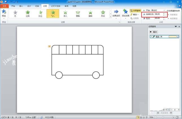Click the Preview (预览) animation star icon
Image resolution: width=182 pixels, height=119 pixels.
coord(4,12)
